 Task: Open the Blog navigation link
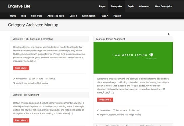[24, 16]
